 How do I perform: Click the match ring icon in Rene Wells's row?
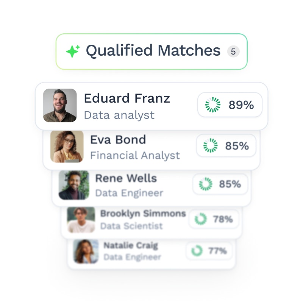(x=206, y=184)
